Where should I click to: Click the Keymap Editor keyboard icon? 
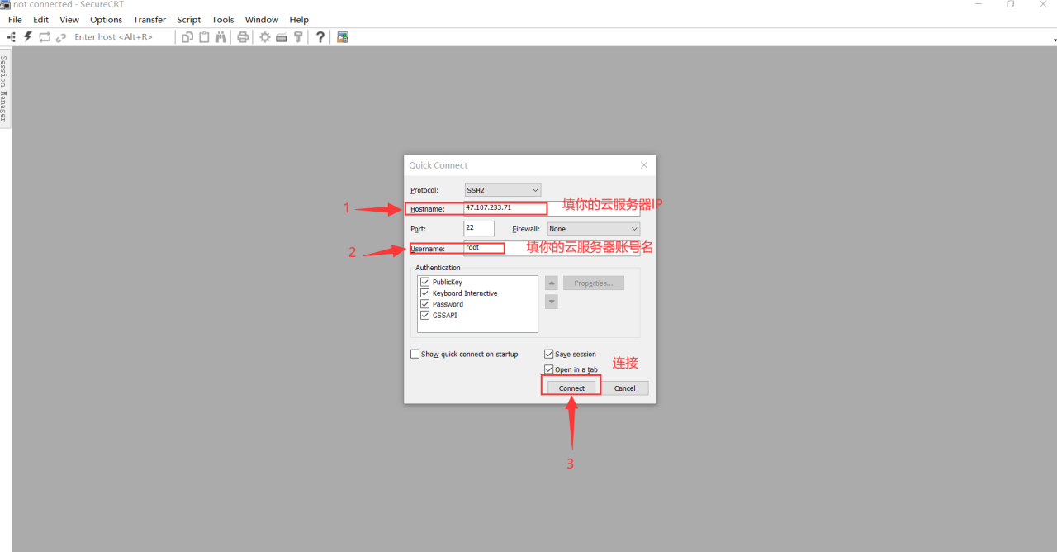(x=282, y=37)
